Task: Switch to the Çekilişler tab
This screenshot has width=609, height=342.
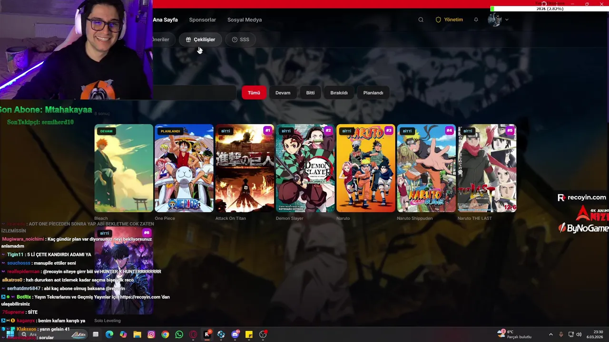Action: point(200,39)
